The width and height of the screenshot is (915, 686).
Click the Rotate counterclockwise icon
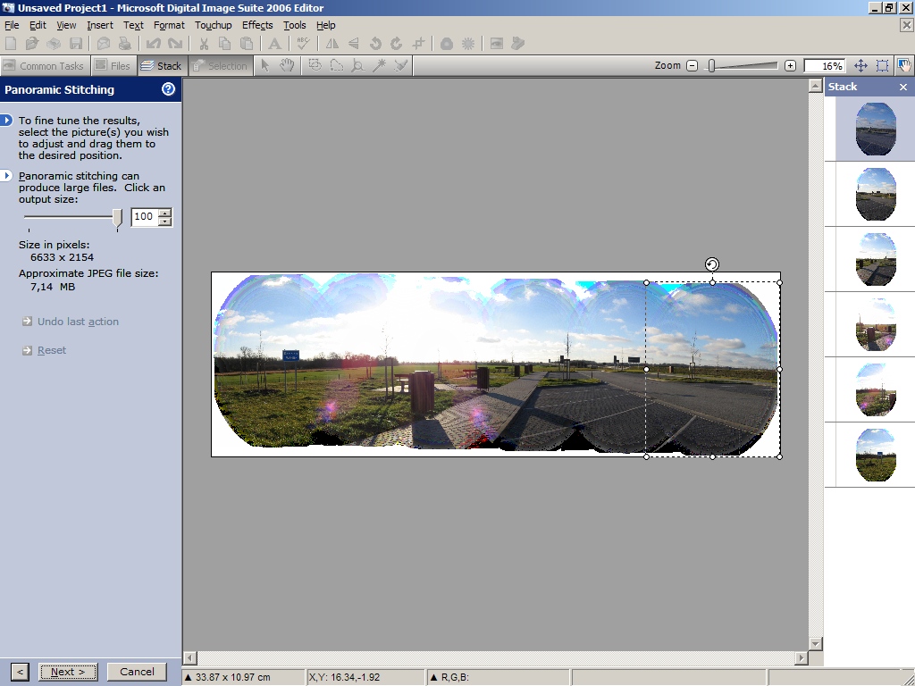[x=375, y=44]
